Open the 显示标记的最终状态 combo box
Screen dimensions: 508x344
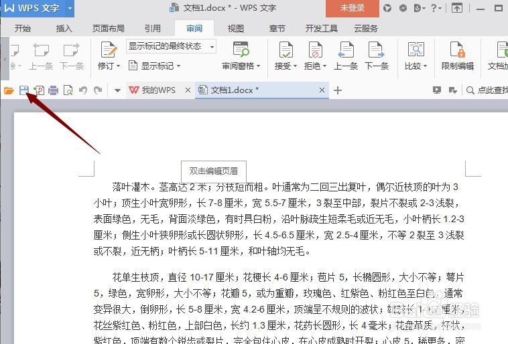point(171,46)
